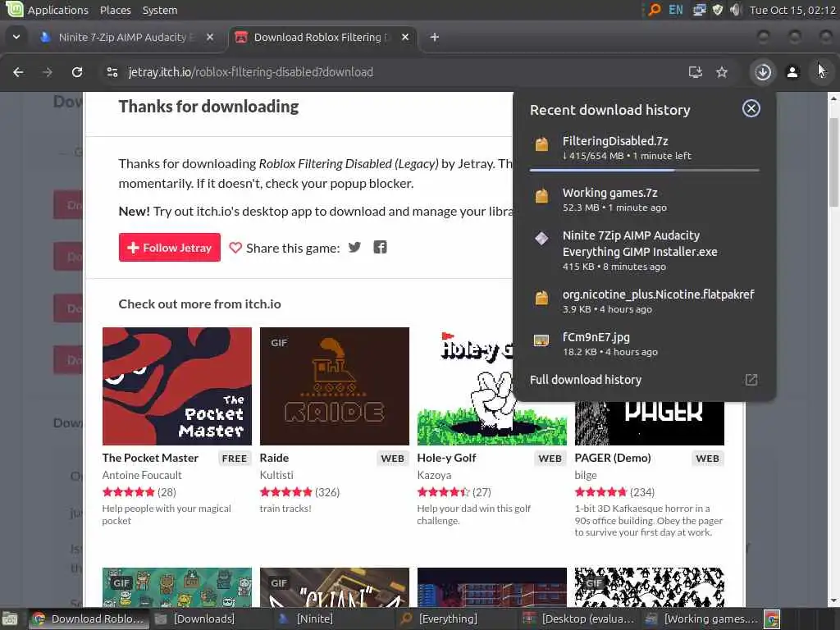Share this game on Twitter

(x=354, y=247)
